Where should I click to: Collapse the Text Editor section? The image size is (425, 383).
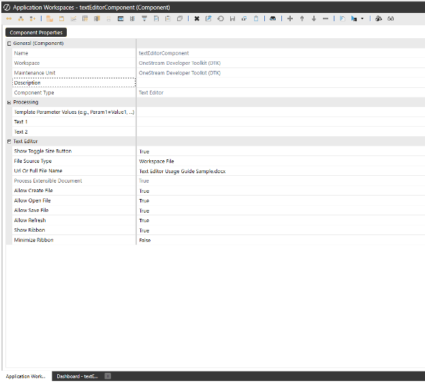point(10,142)
